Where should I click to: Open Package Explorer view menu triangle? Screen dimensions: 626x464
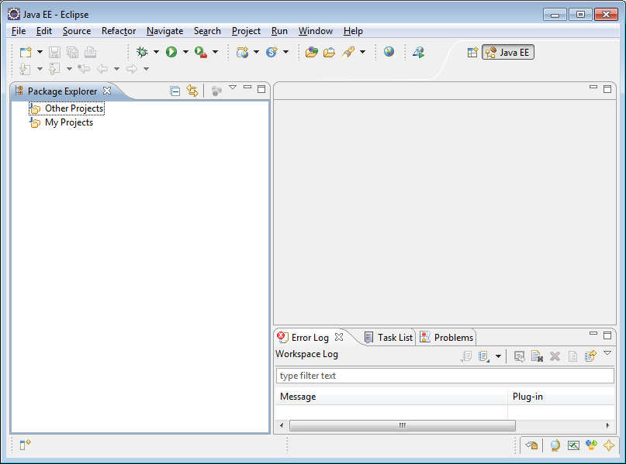pyautogui.click(x=233, y=88)
